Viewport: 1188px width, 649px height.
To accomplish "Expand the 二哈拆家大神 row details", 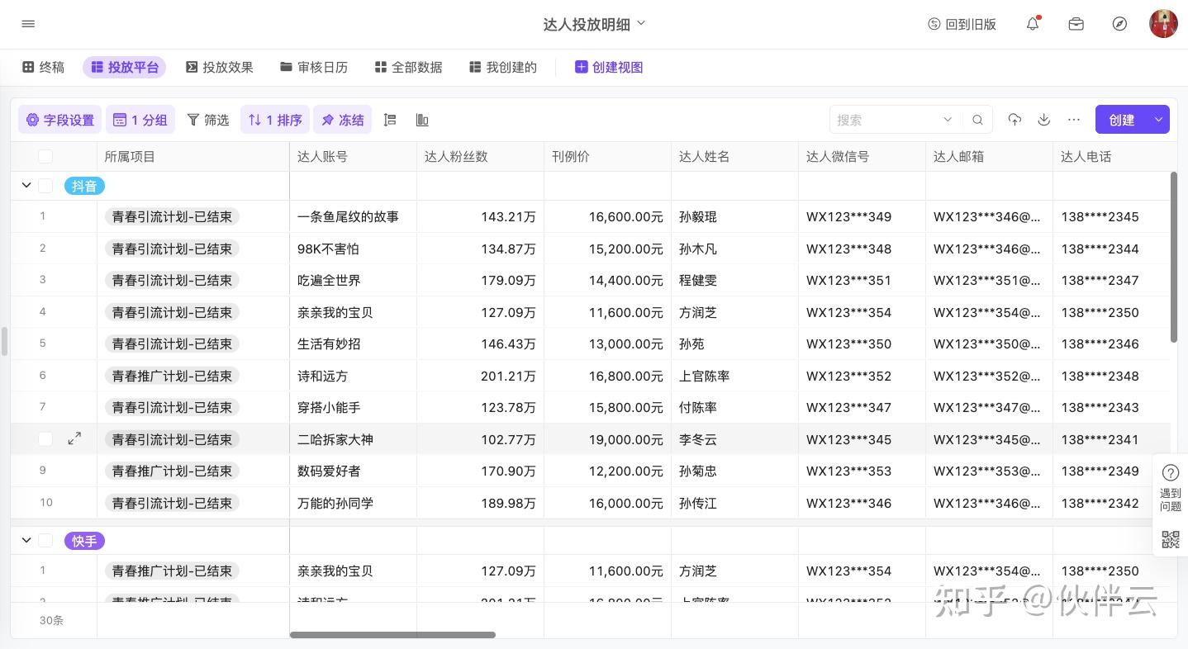I will (x=74, y=439).
